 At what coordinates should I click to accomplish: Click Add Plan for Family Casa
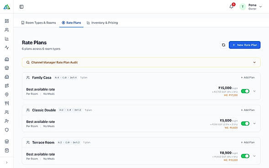248,78
